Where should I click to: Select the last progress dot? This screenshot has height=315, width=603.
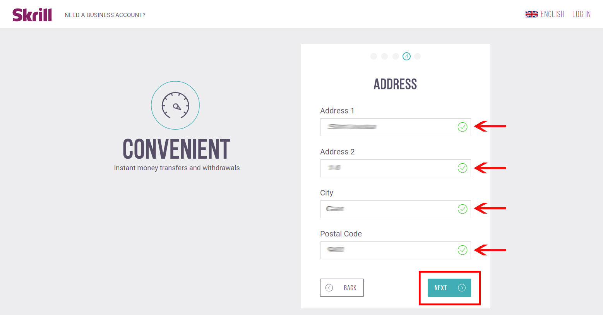417,56
